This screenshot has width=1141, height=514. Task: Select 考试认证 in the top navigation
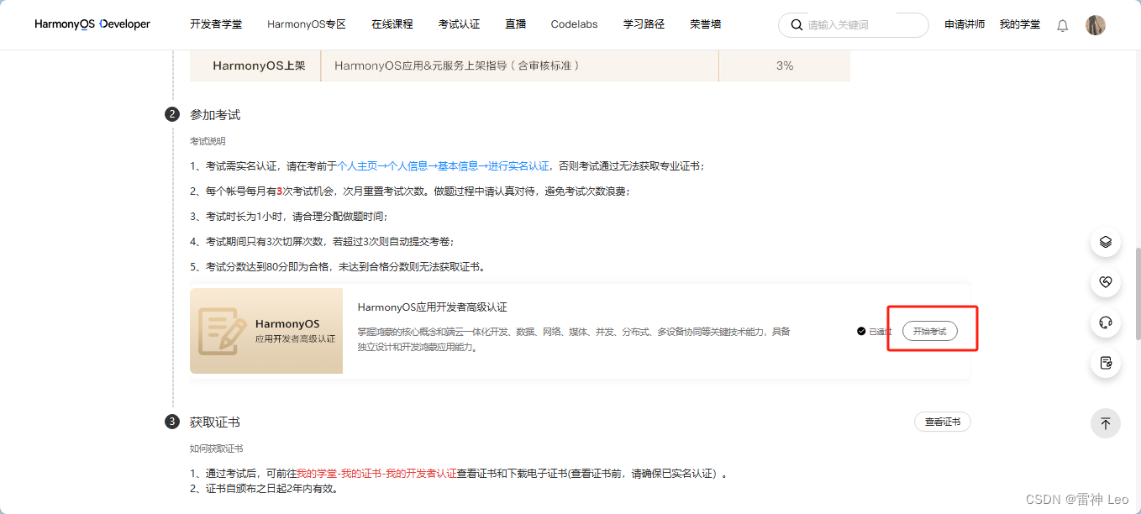[x=460, y=24]
